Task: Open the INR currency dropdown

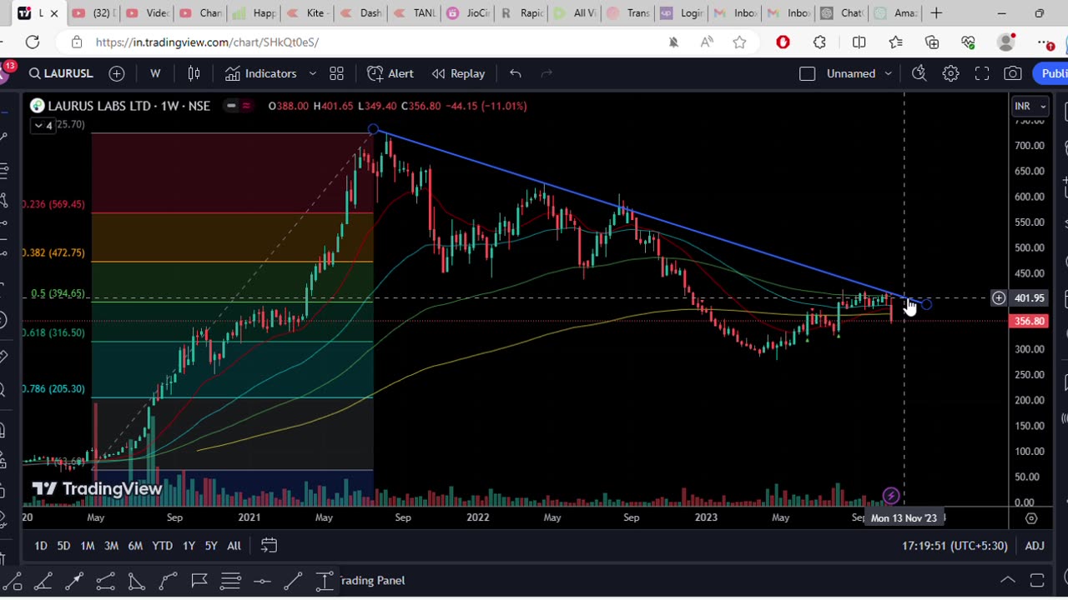Action: [x=1030, y=106]
